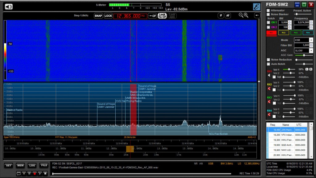Toggle the R channel for RX1 Vol 1
316x178 pixels.
click(x=311, y=69)
